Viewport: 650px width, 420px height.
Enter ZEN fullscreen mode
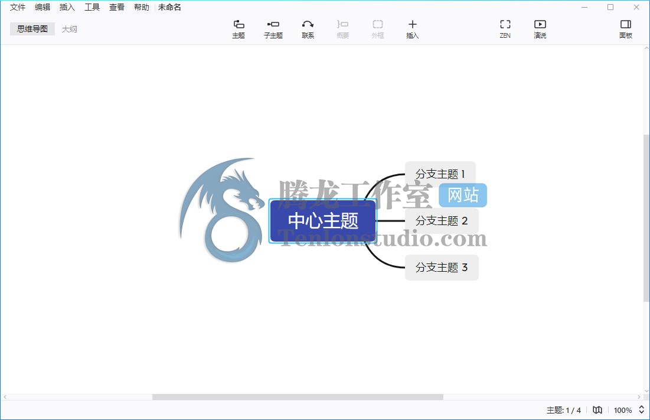(505, 29)
